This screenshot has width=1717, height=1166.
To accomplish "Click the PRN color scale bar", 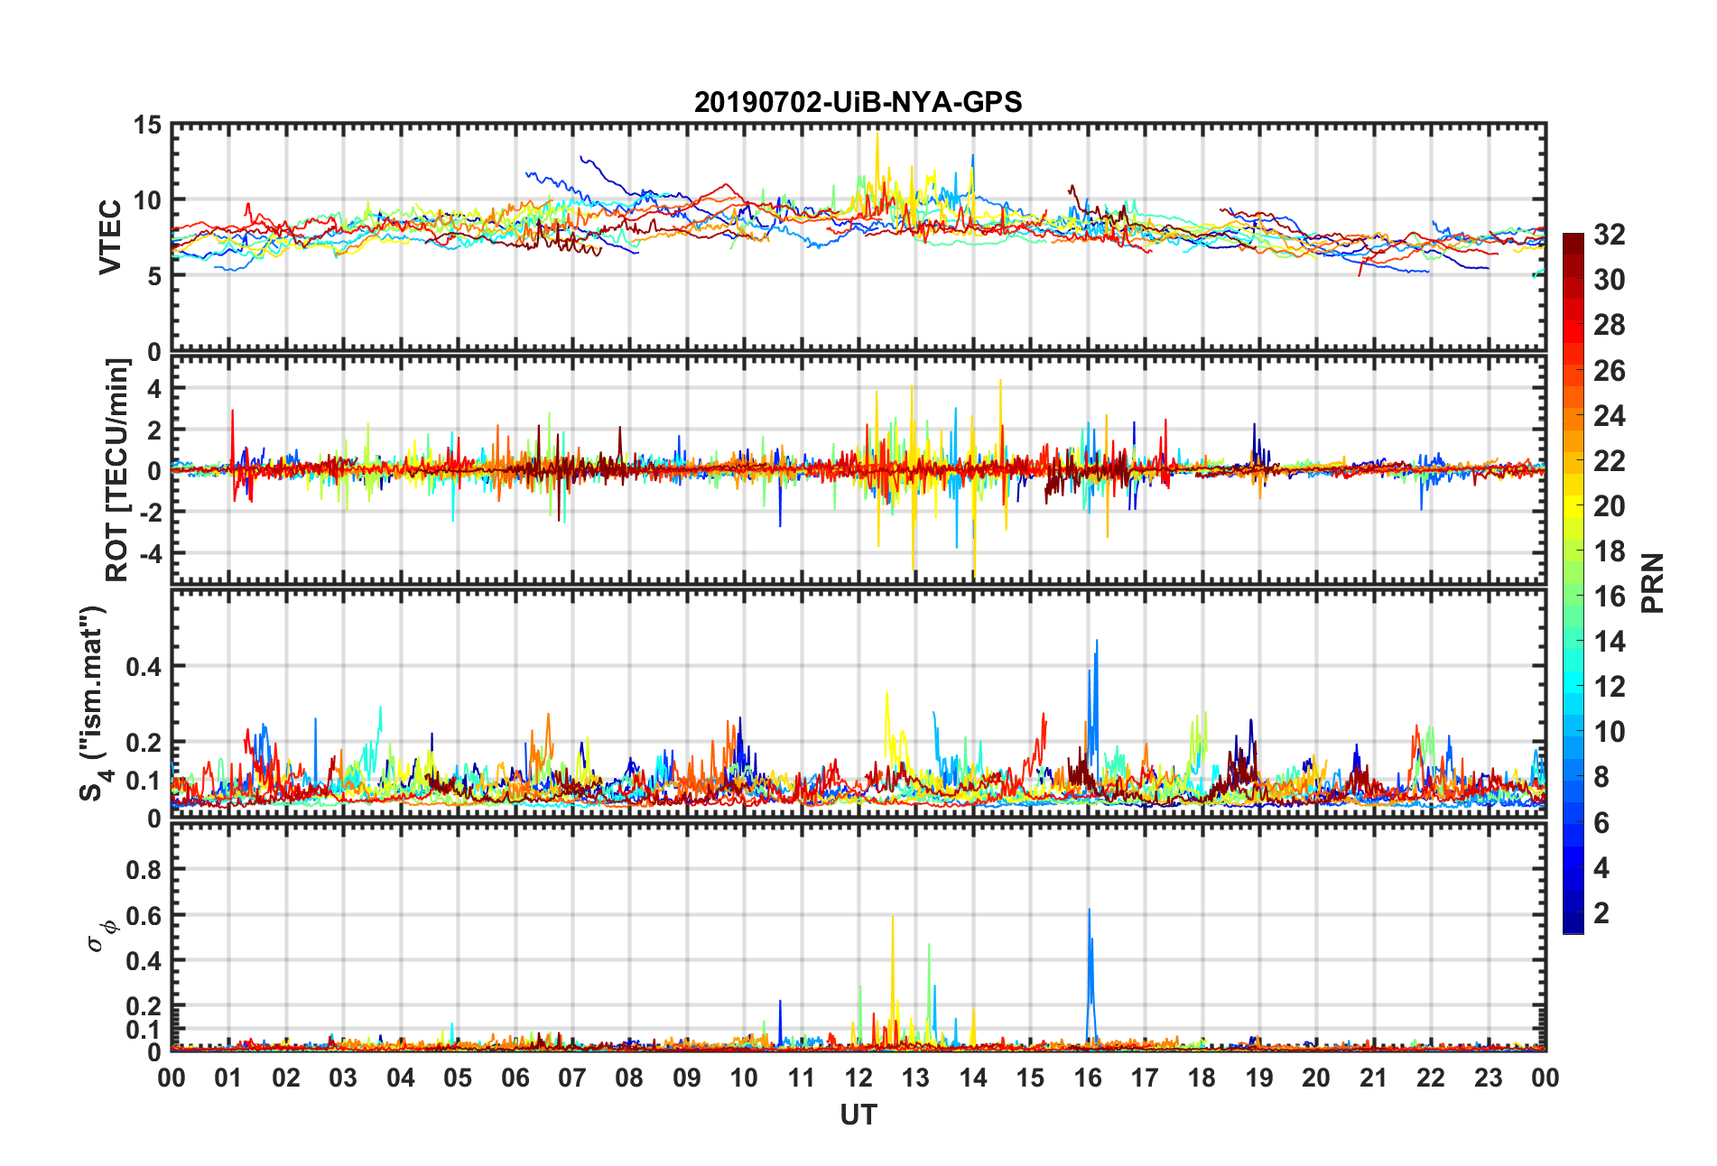I will tap(1573, 584).
